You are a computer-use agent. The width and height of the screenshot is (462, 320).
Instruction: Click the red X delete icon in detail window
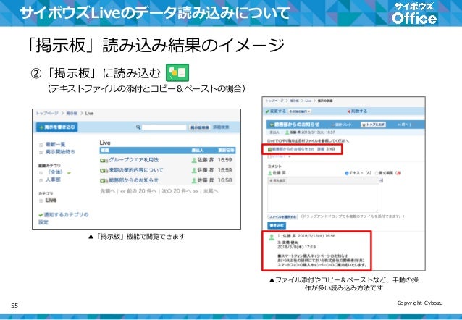pos(348,111)
